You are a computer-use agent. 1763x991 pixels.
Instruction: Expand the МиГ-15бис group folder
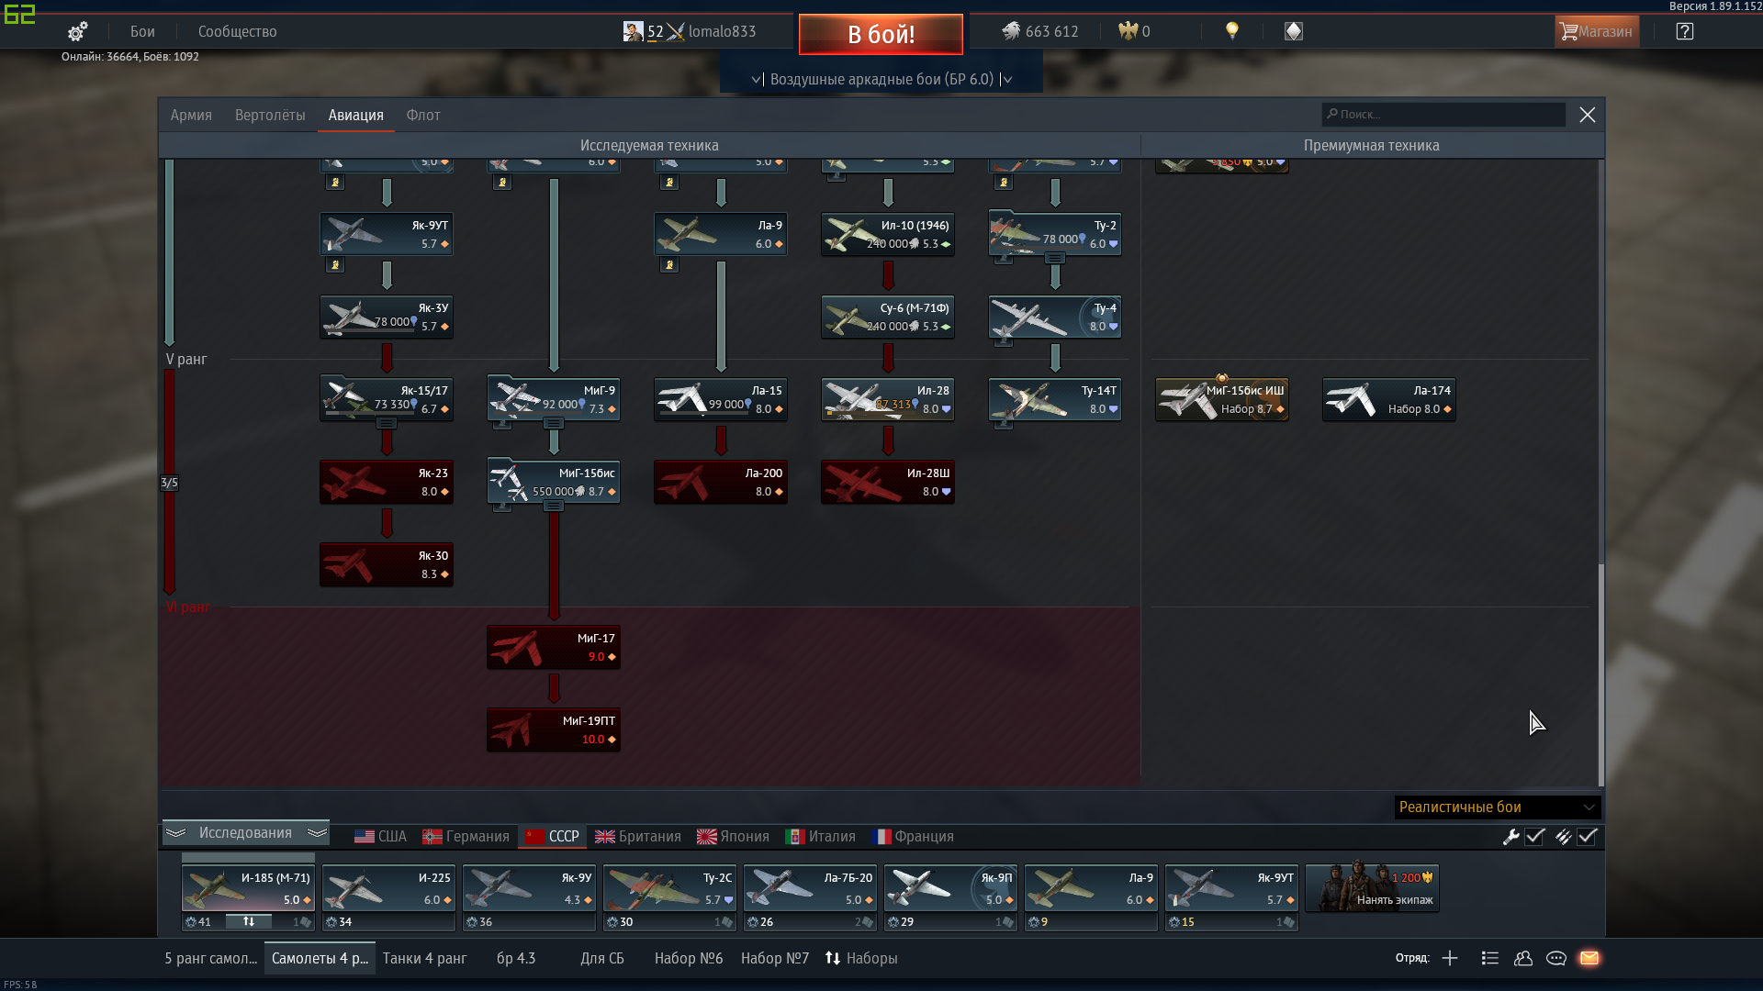tap(554, 506)
